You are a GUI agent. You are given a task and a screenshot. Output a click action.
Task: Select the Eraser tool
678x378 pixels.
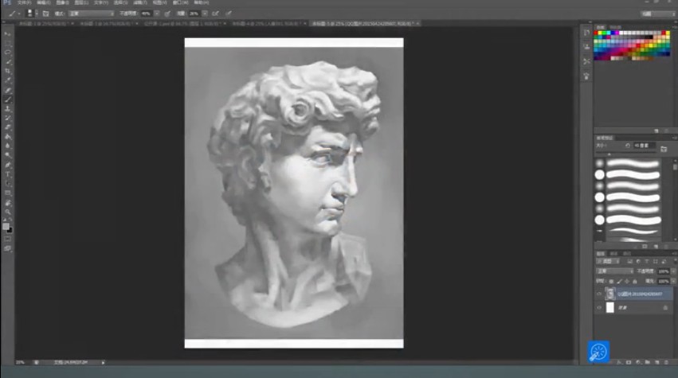pos(8,127)
